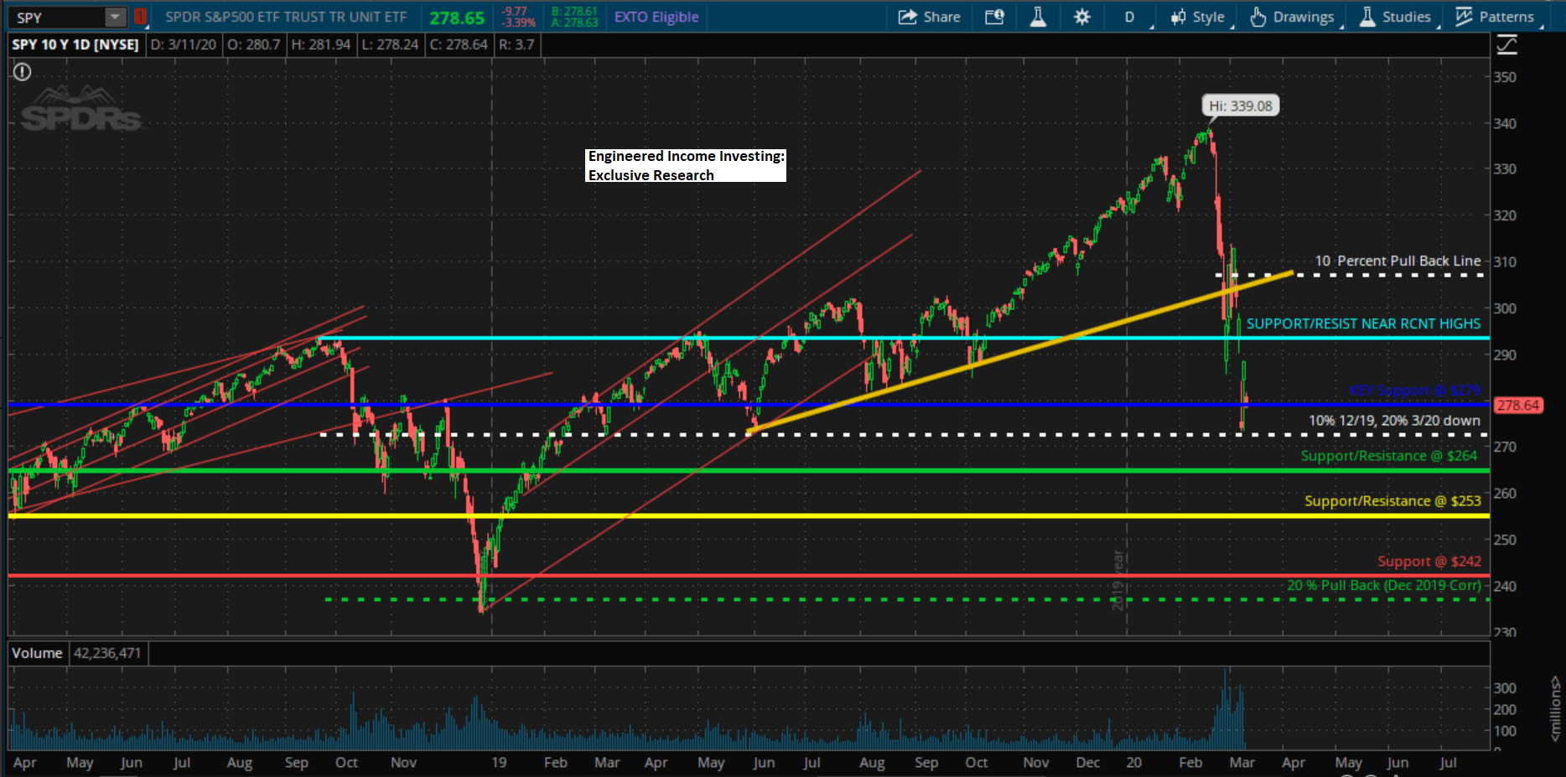This screenshot has width=1566, height=777.
Task: Select the 20 % Pull Back (Dec 2019 Corr) label
Action: 1384,585
